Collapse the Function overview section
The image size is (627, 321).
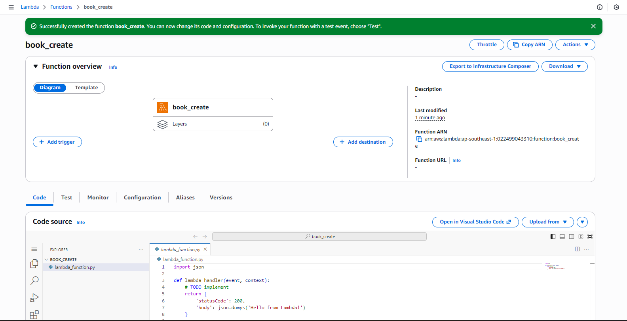click(36, 66)
